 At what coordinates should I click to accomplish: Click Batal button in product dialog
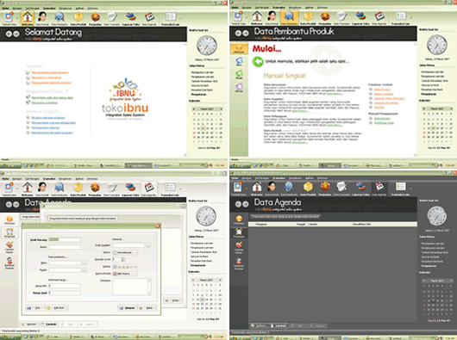(147, 308)
